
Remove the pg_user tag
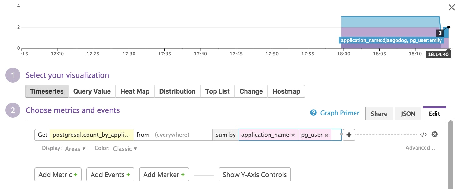coord(326,135)
